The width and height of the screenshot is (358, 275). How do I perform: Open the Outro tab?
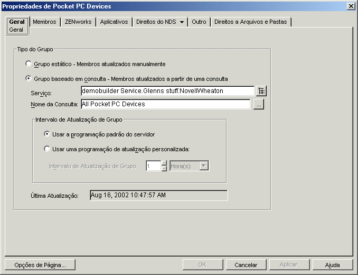coord(199,22)
